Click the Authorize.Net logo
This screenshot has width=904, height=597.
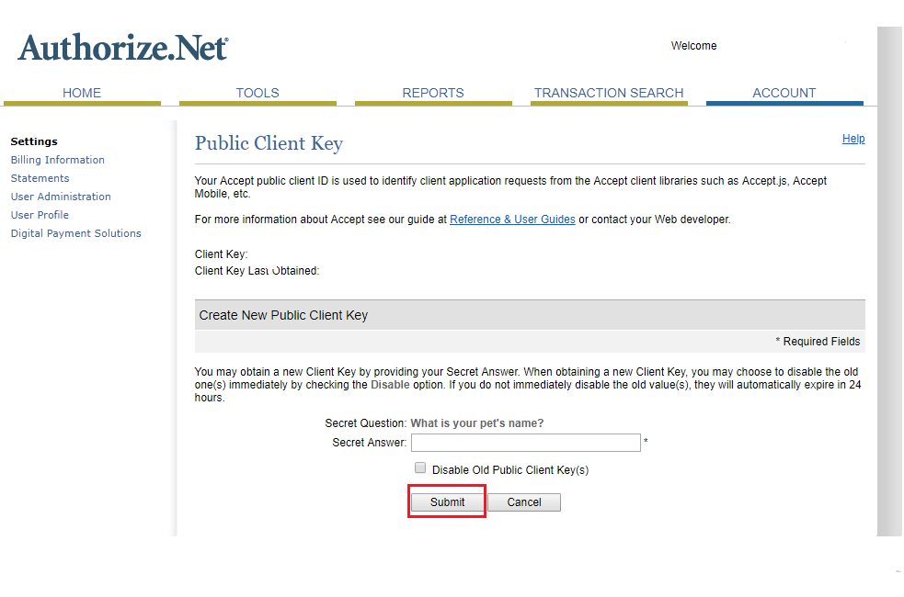point(122,46)
